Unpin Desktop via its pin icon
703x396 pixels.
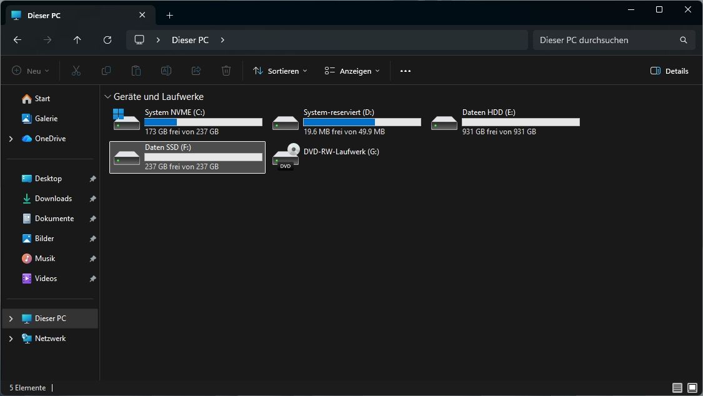coord(93,179)
